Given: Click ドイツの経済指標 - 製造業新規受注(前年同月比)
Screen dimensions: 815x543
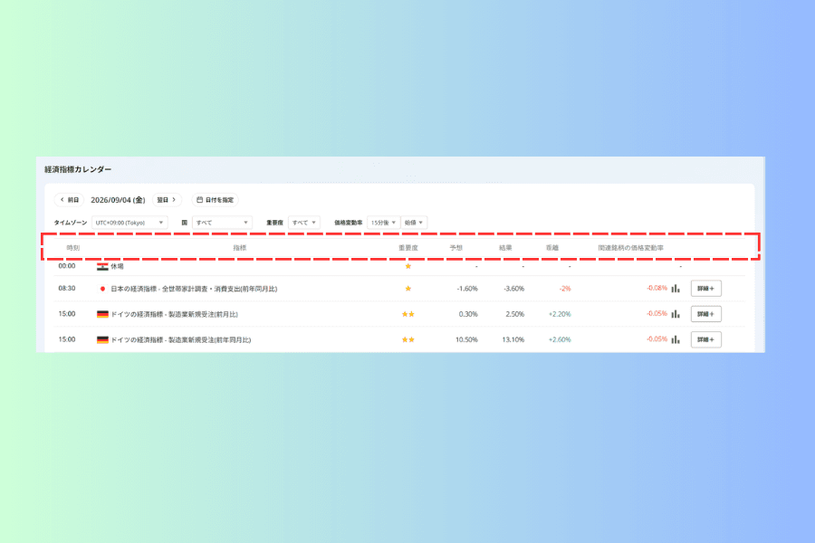Looking at the screenshot, I should tap(180, 340).
